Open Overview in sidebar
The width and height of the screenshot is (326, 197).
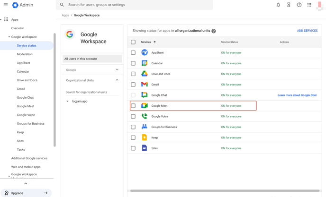pos(18,28)
